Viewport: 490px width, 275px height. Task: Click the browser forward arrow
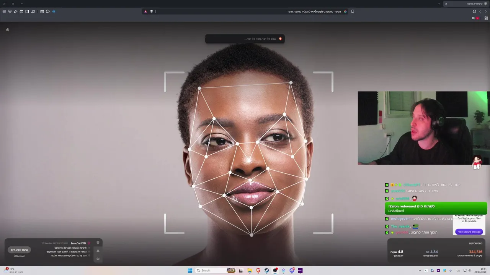(x=480, y=11)
